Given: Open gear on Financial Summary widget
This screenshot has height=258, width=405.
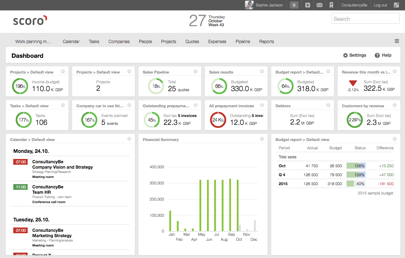Looking at the screenshot, I should pos(262,139).
